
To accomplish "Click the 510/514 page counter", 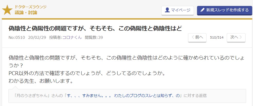I will (217, 38).
